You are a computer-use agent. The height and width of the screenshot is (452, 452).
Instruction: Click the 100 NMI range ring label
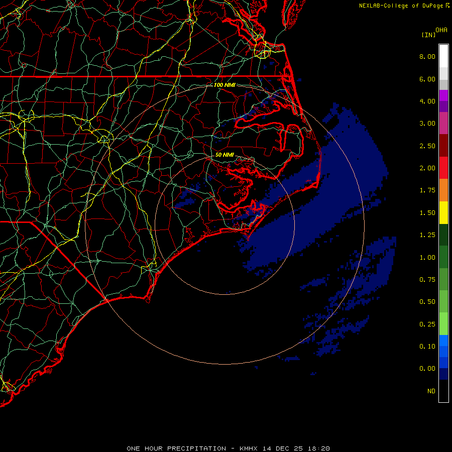[224, 85]
